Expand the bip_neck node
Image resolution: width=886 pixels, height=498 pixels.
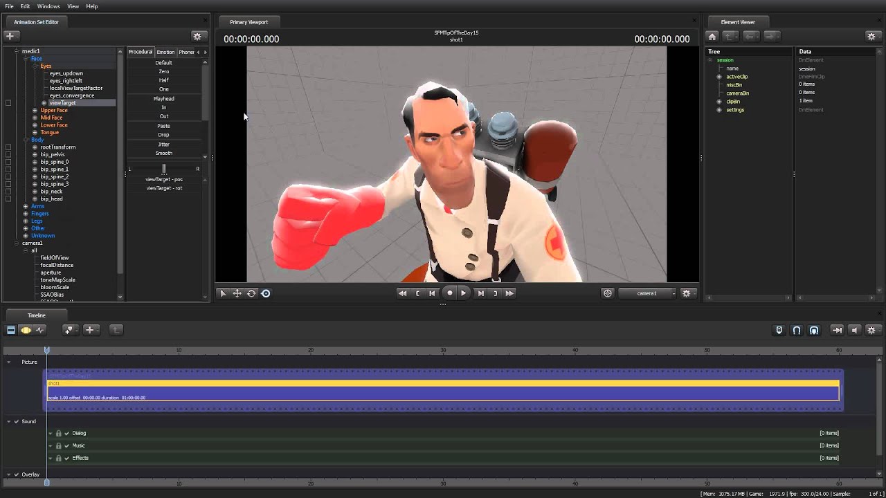(35, 192)
